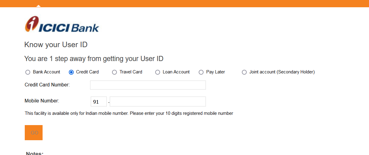This screenshot has width=369, height=155.
Task: Click the 'Notes:' heading at the bottom
Action: (35, 153)
